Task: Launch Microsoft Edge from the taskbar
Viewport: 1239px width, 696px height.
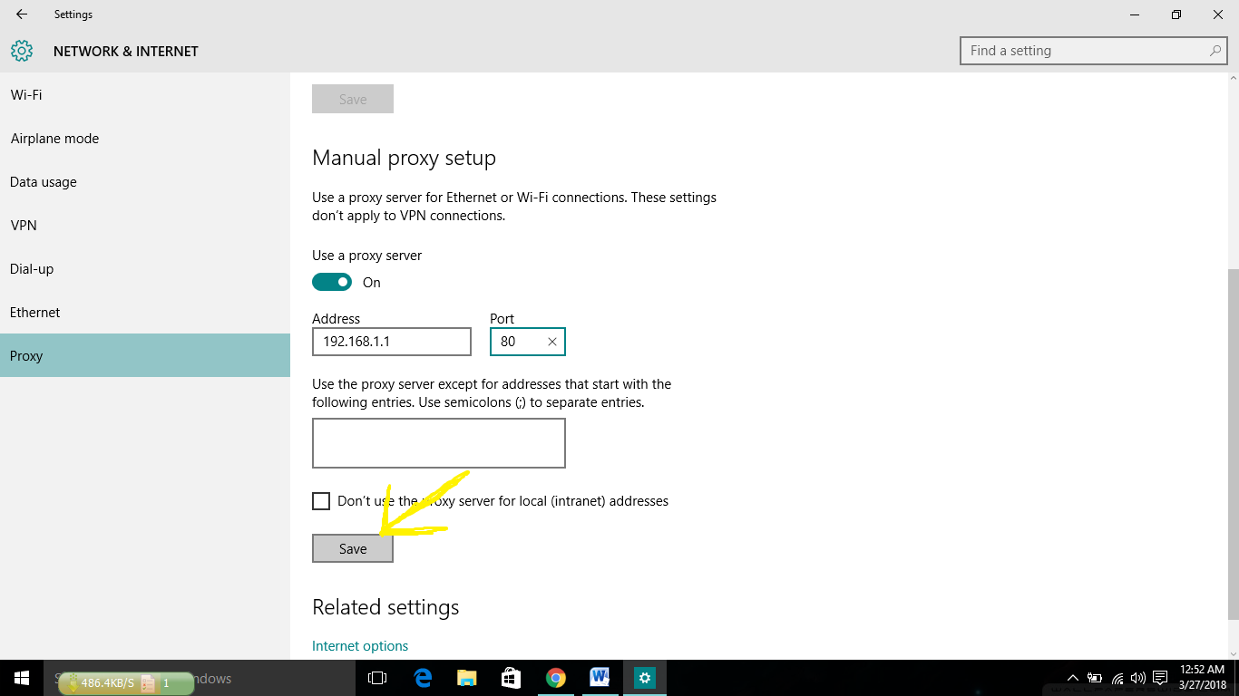Action: coord(422,678)
